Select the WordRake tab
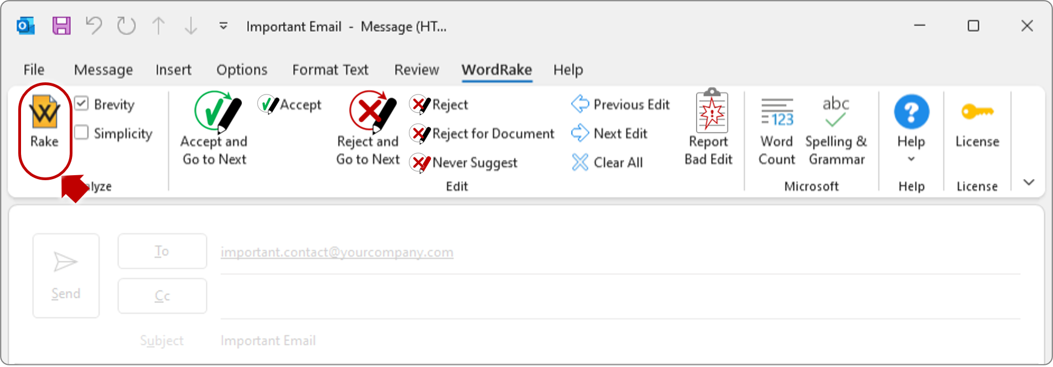The height and width of the screenshot is (367, 1053). [x=497, y=70]
